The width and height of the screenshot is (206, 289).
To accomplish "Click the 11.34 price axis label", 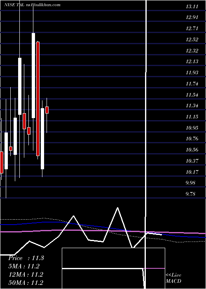I will (192, 106).
